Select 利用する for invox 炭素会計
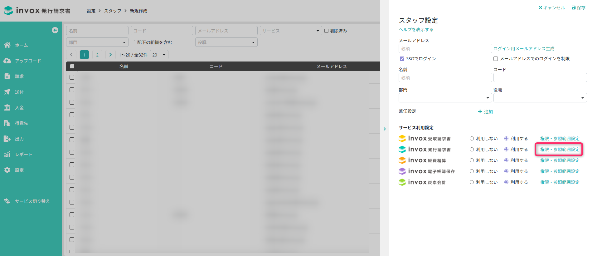 coord(506,182)
